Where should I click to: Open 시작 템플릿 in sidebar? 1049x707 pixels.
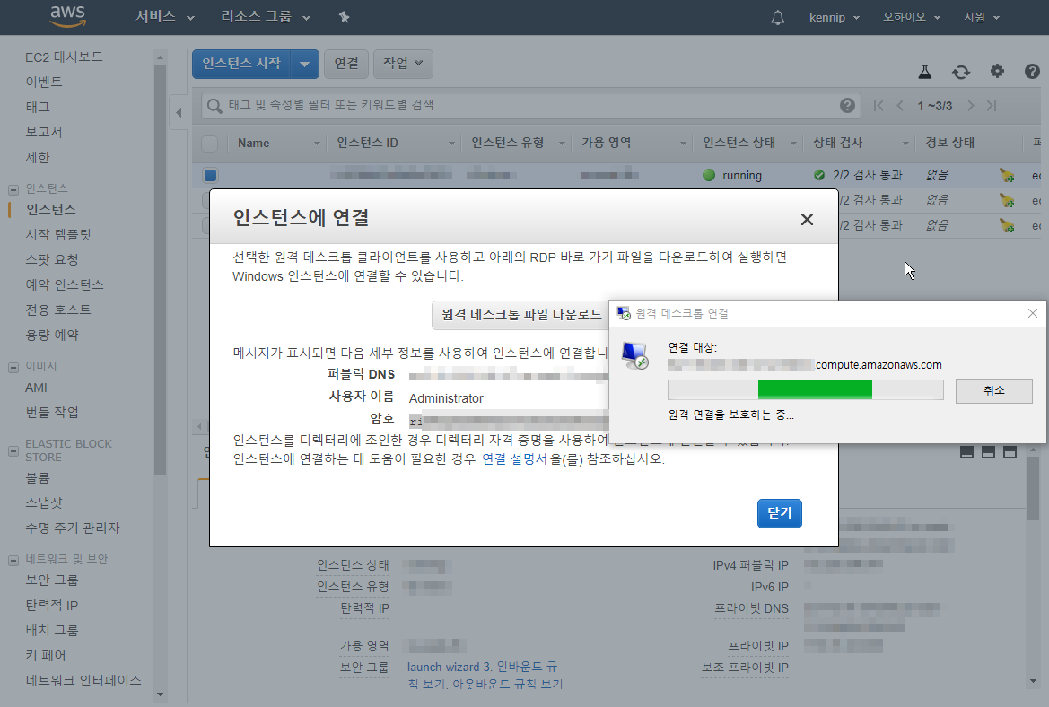pos(58,235)
